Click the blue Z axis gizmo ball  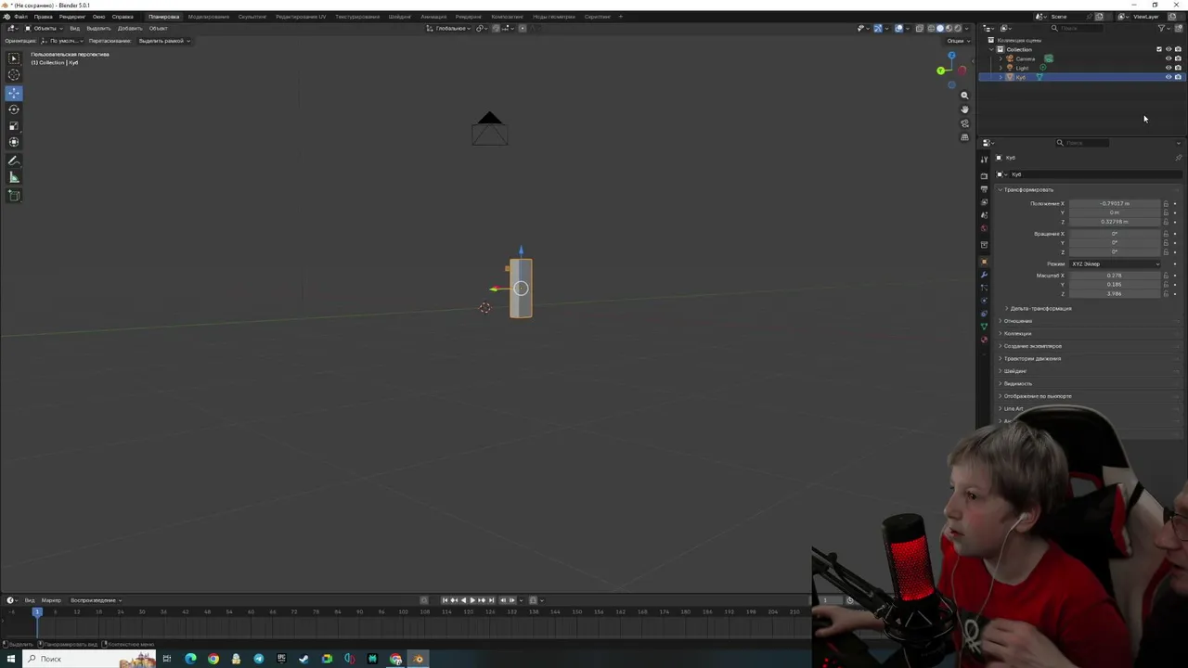tap(951, 56)
